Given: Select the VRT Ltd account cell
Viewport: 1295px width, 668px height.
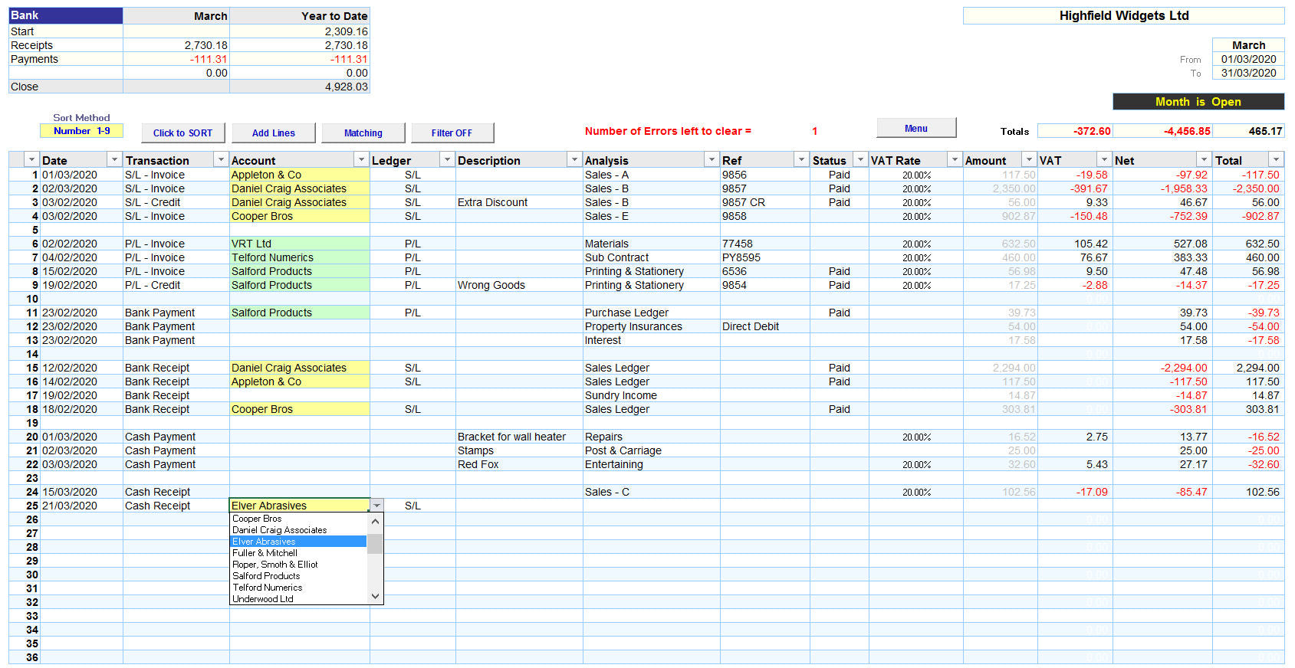Looking at the screenshot, I should point(300,244).
